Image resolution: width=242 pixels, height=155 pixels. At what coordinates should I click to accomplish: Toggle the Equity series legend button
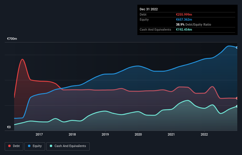click(x=35, y=146)
